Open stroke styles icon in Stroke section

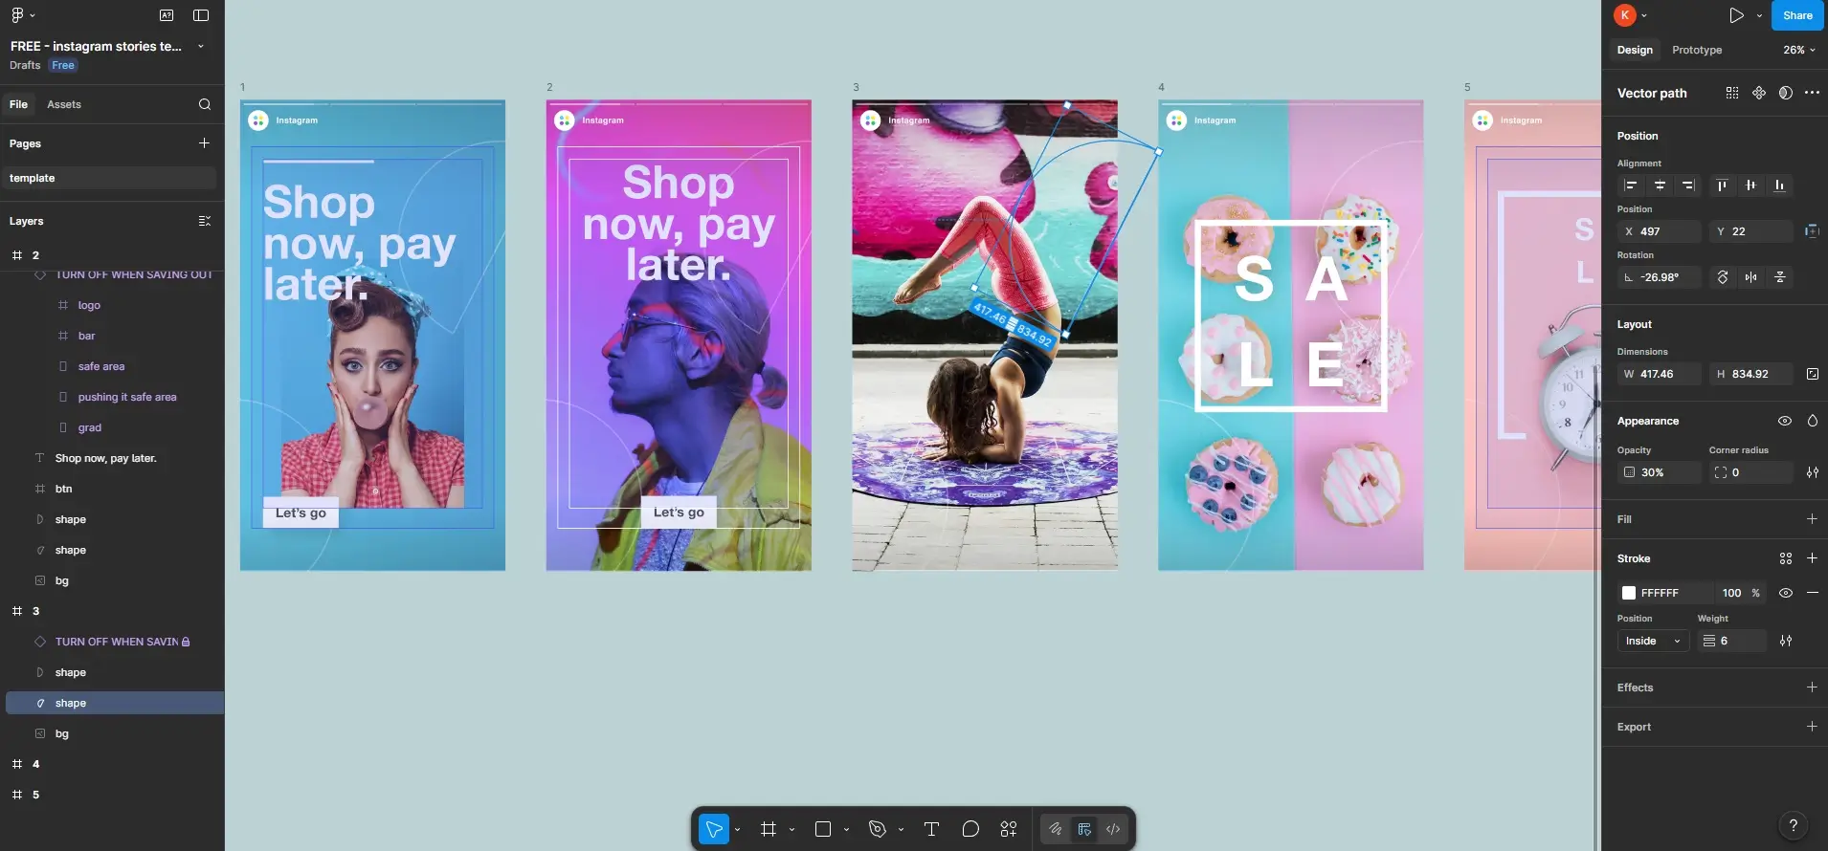pyautogui.click(x=1786, y=558)
